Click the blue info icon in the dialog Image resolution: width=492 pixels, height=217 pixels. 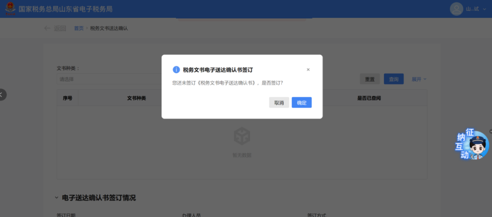tap(176, 70)
